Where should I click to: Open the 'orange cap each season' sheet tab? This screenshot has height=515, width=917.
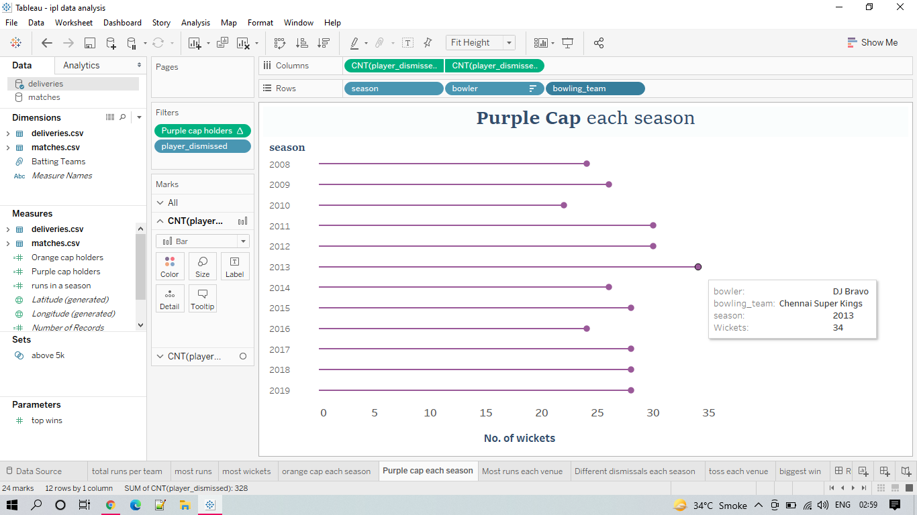pos(326,471)
